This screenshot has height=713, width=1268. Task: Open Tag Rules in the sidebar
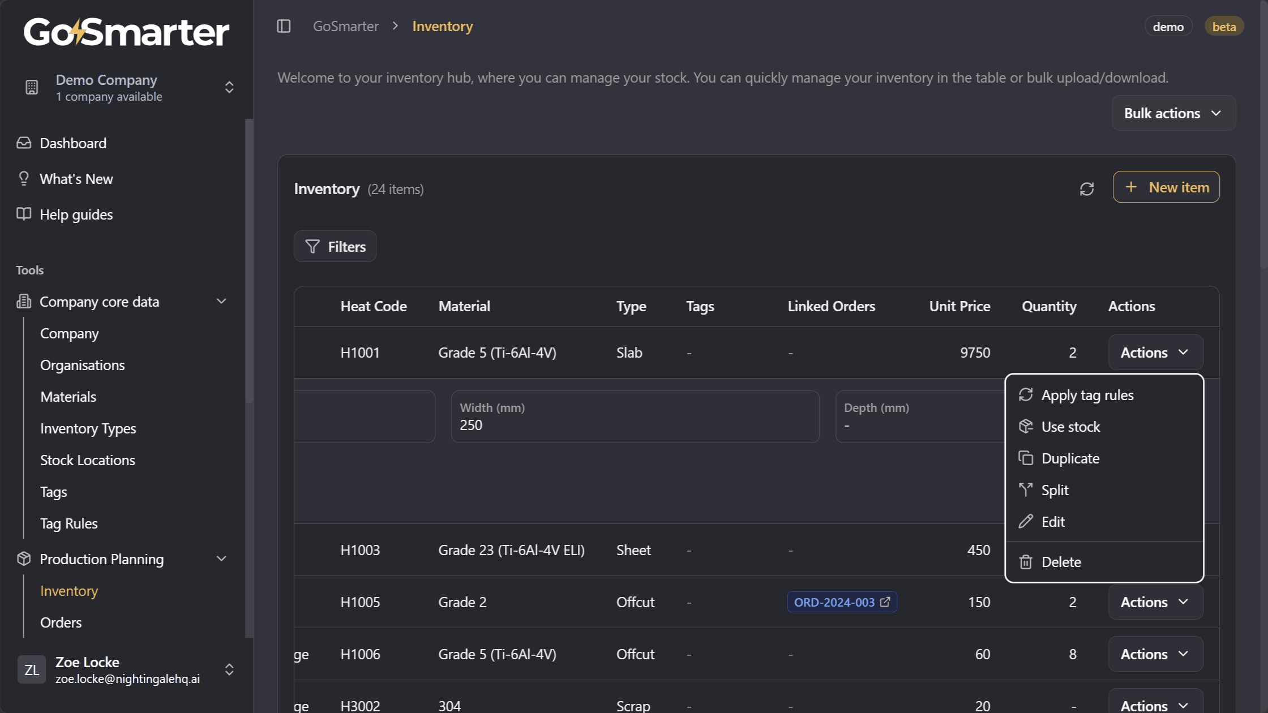click(x=68, y=523)
